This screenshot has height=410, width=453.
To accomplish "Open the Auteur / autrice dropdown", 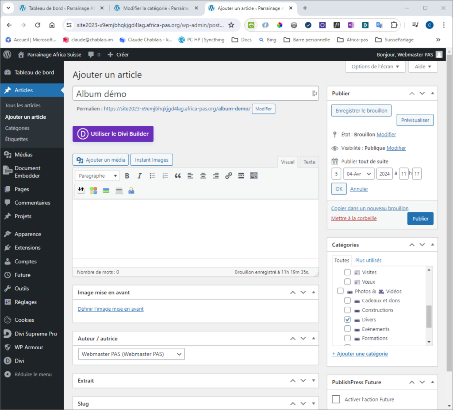I will pos(131,354).
